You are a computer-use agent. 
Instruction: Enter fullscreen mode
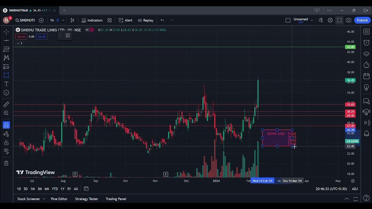tap(339, 20)
